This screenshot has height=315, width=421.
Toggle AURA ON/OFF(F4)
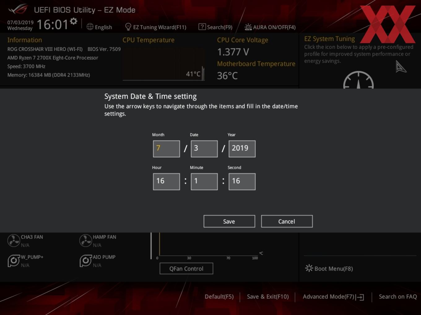[270, 27]
